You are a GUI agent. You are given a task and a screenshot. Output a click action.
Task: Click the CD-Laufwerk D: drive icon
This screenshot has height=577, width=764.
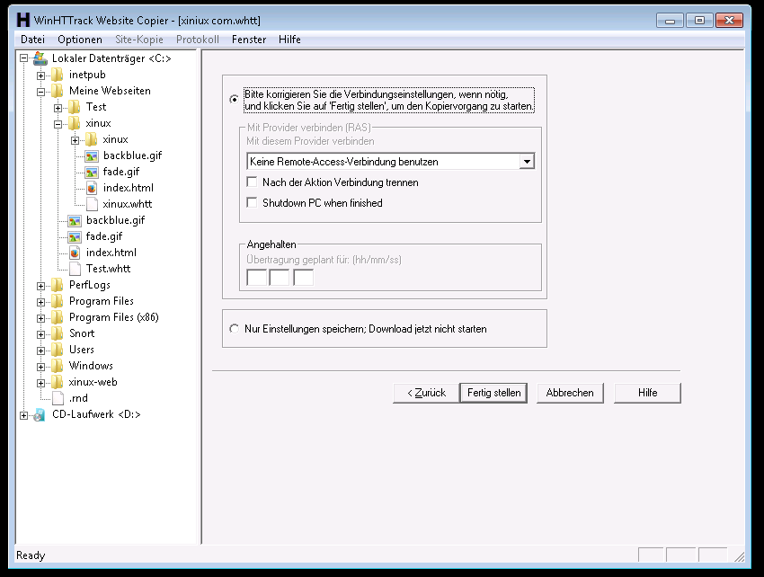[x=40, y=414]
